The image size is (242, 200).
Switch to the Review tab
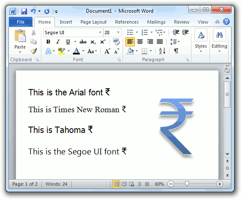tap(182, 22)
